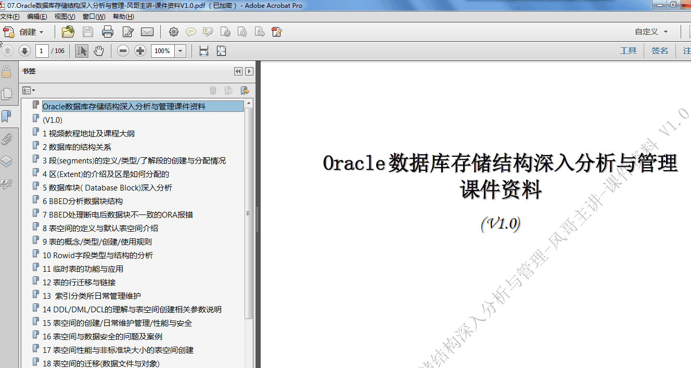Click the Add sticky note comment icon
The image size is (691, 368).
pos(191,32)
